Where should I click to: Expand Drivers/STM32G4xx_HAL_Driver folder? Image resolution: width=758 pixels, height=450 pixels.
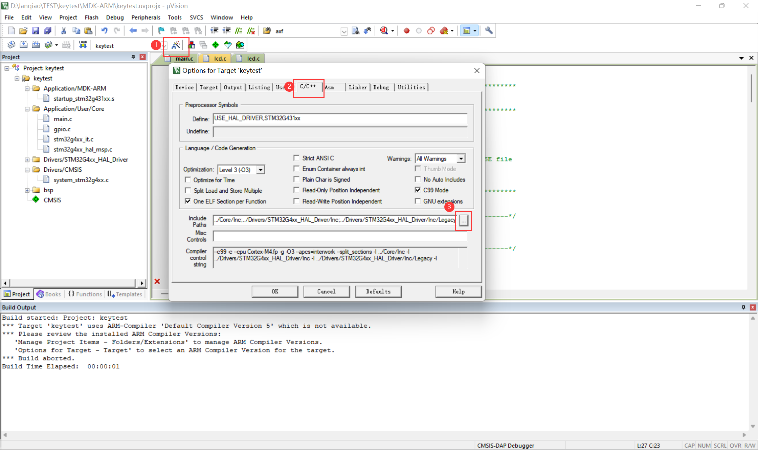coord(27,159)
